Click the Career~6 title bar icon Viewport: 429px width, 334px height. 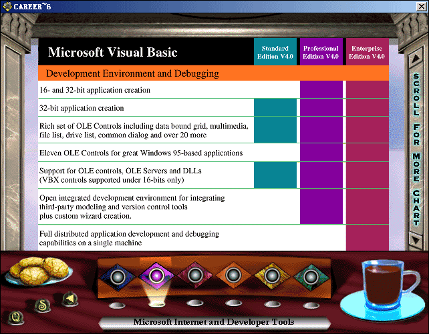click(7, 6)
